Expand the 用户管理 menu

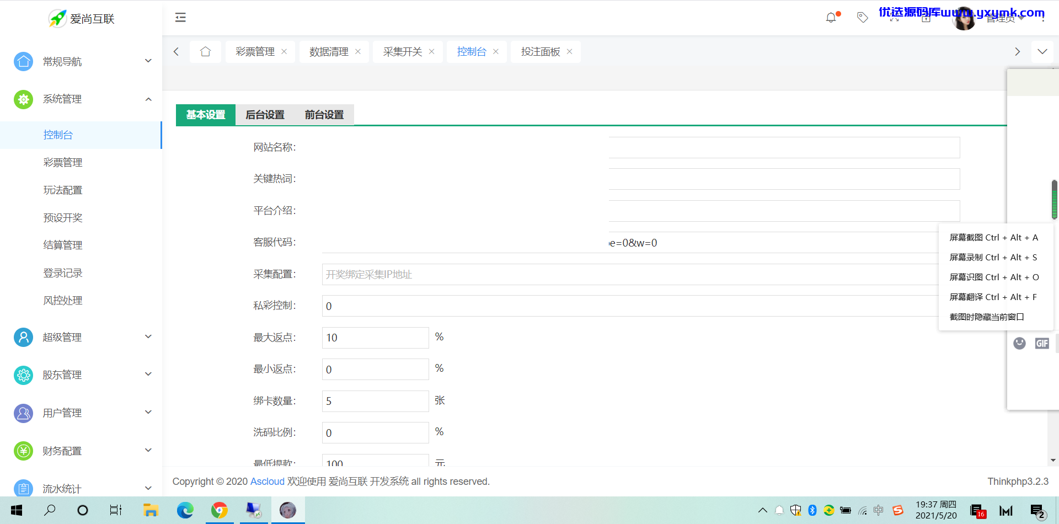click(x=148, y=412)
